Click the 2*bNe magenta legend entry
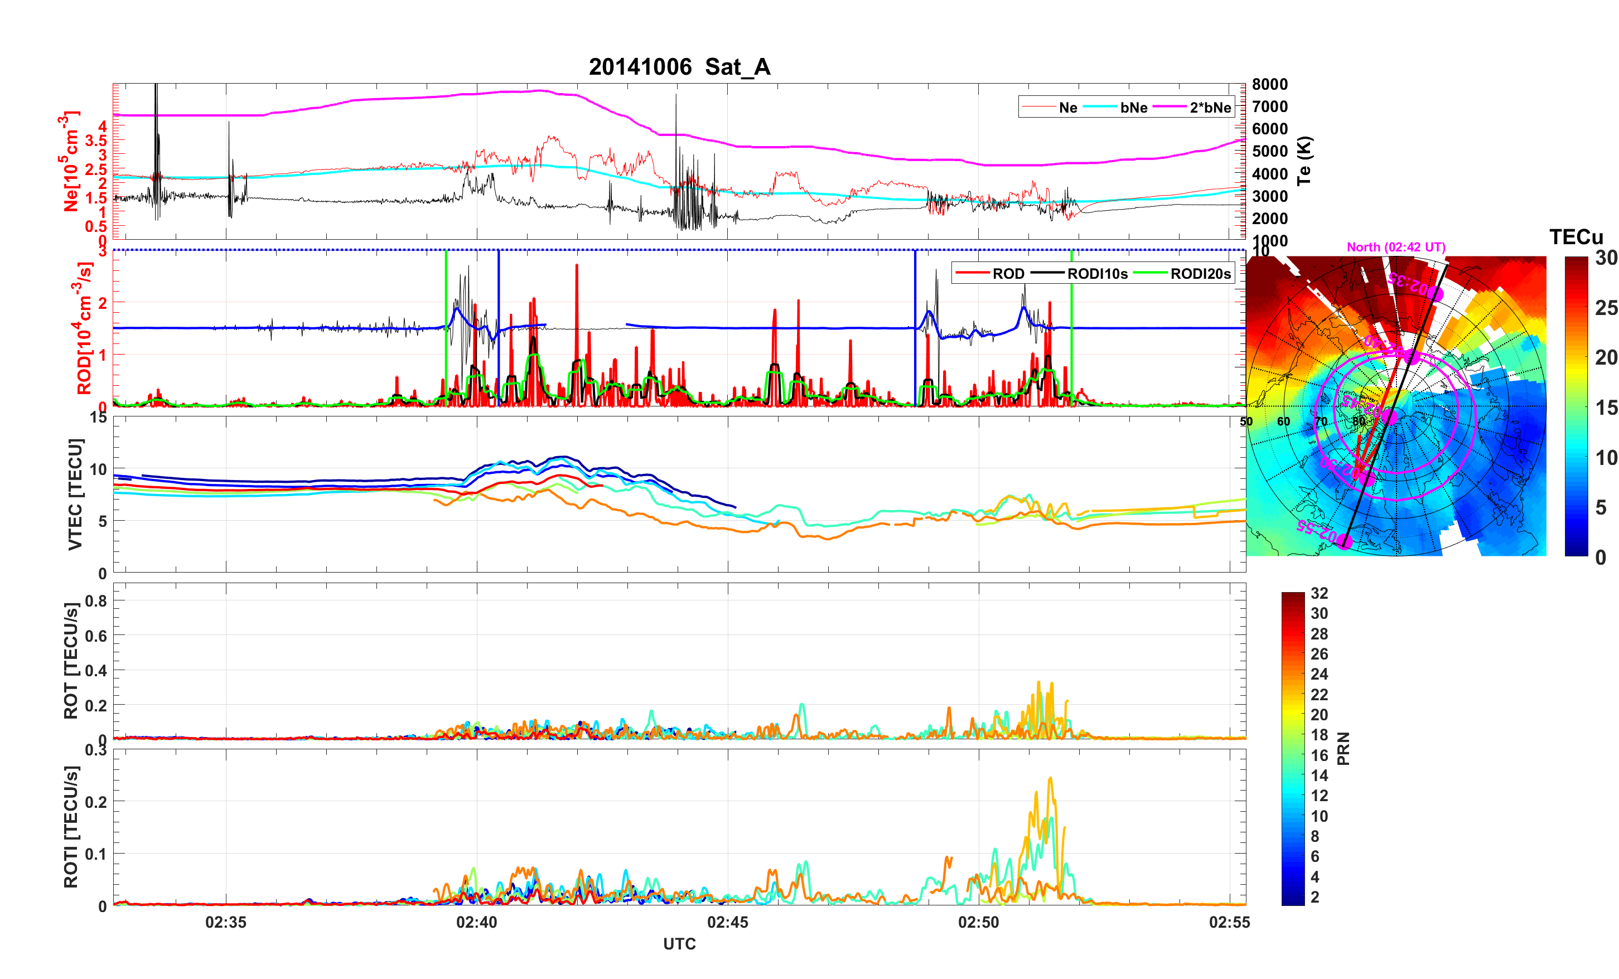The width and height of the screenshot is (1619, 979). [x=1210, y=108]
